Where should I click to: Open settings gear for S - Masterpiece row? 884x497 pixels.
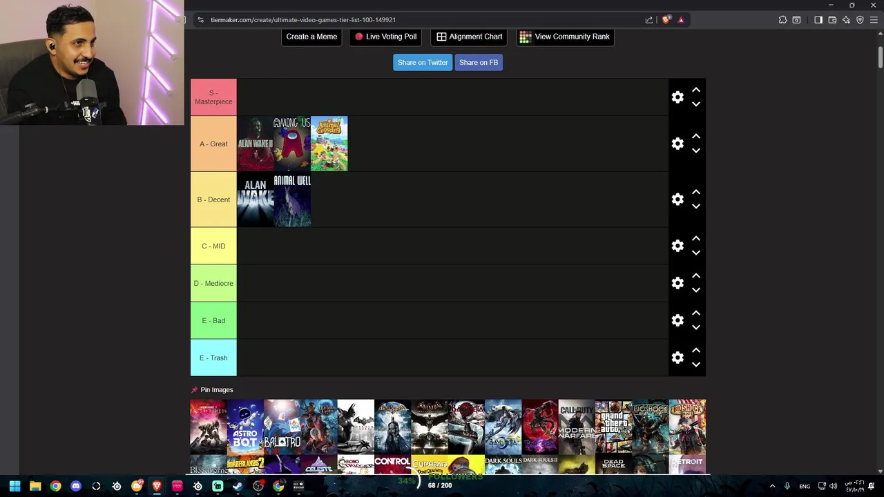point(678,97)
